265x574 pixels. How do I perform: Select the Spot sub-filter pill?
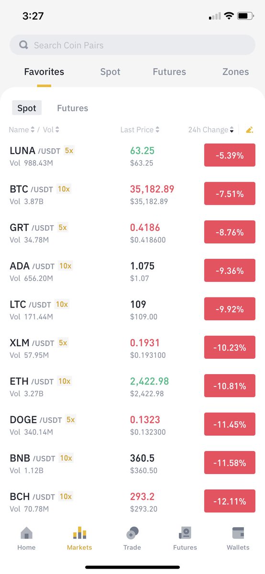click(x=27, y=108)
